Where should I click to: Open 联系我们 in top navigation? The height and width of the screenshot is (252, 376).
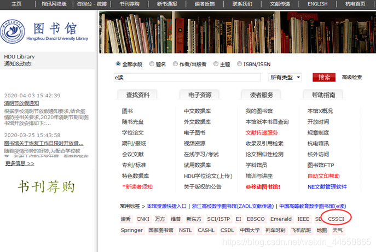pyautogui.click(x=242, y=4)
